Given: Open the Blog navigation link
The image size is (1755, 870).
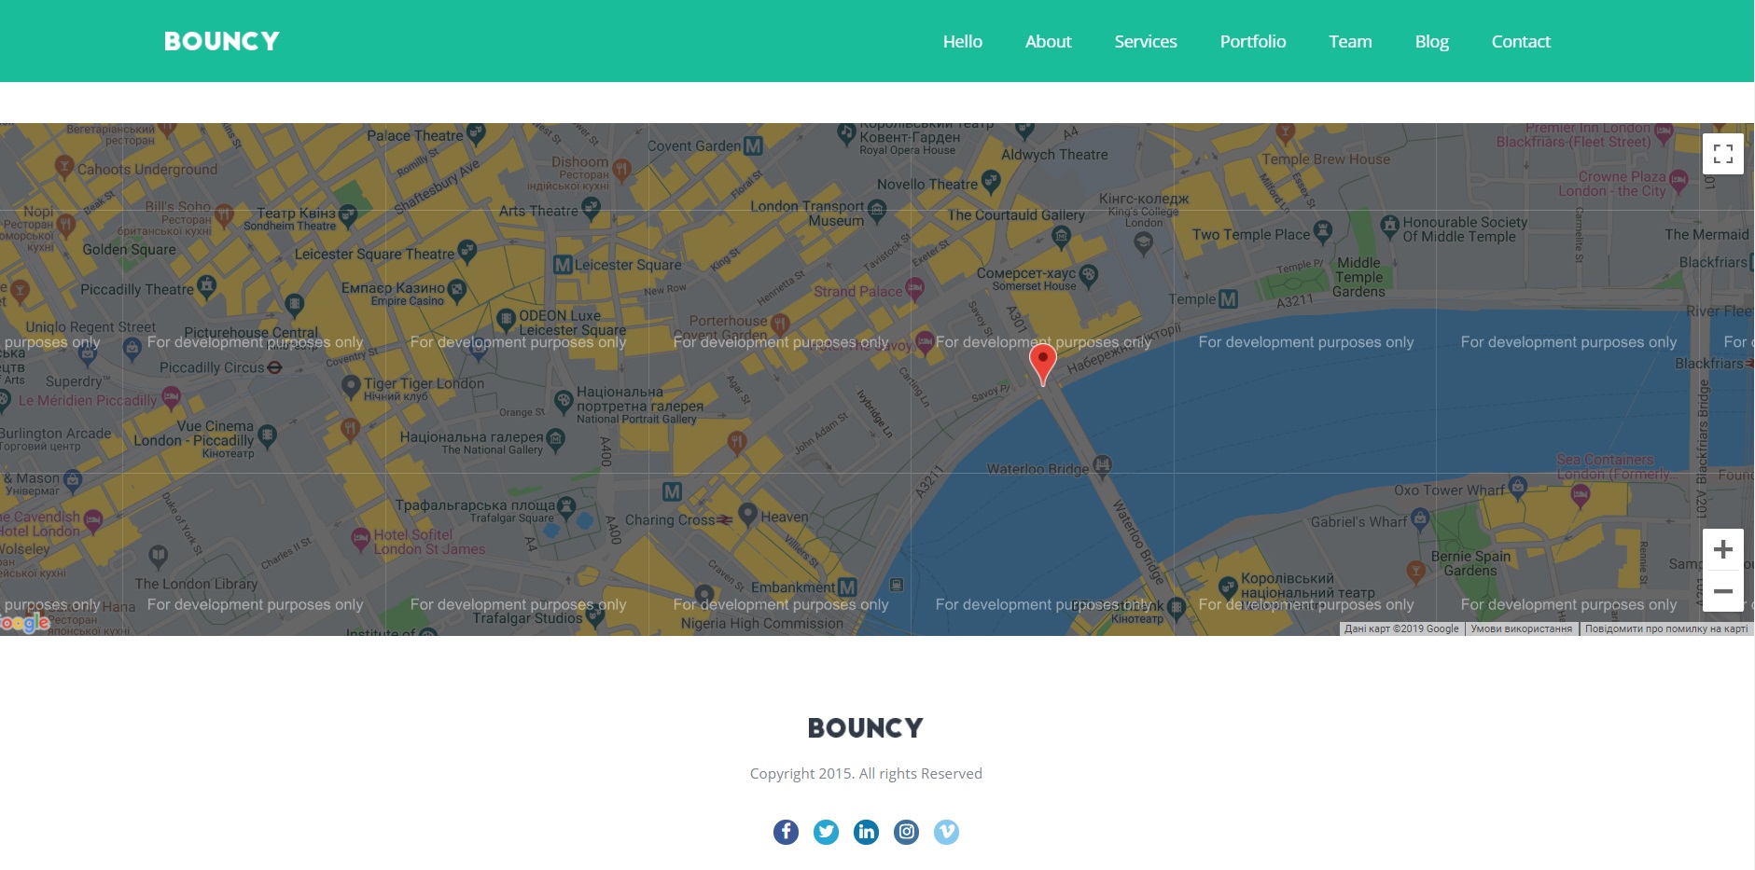Looking at the screenshot, I should pyautogui.click(x=1431, y=41).
